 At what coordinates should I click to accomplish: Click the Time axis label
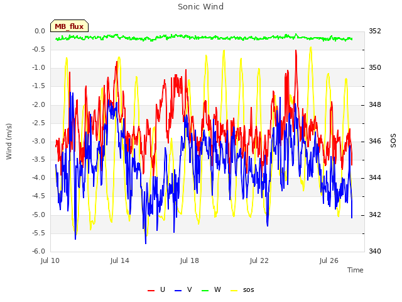356,270
